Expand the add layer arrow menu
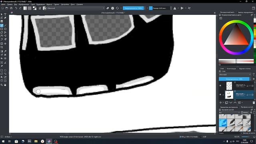The width and height of the screenshot is (256, 144). (x=223, y=102)
